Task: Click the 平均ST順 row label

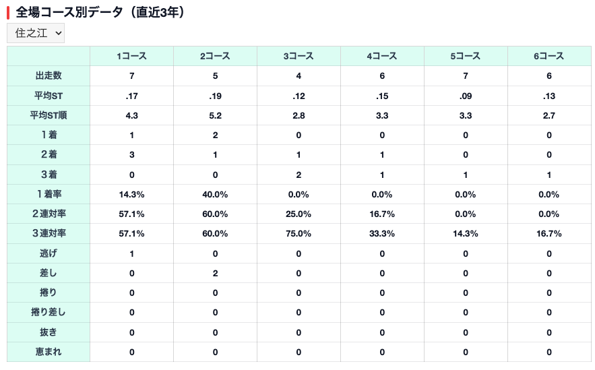Action: [49, 115]
